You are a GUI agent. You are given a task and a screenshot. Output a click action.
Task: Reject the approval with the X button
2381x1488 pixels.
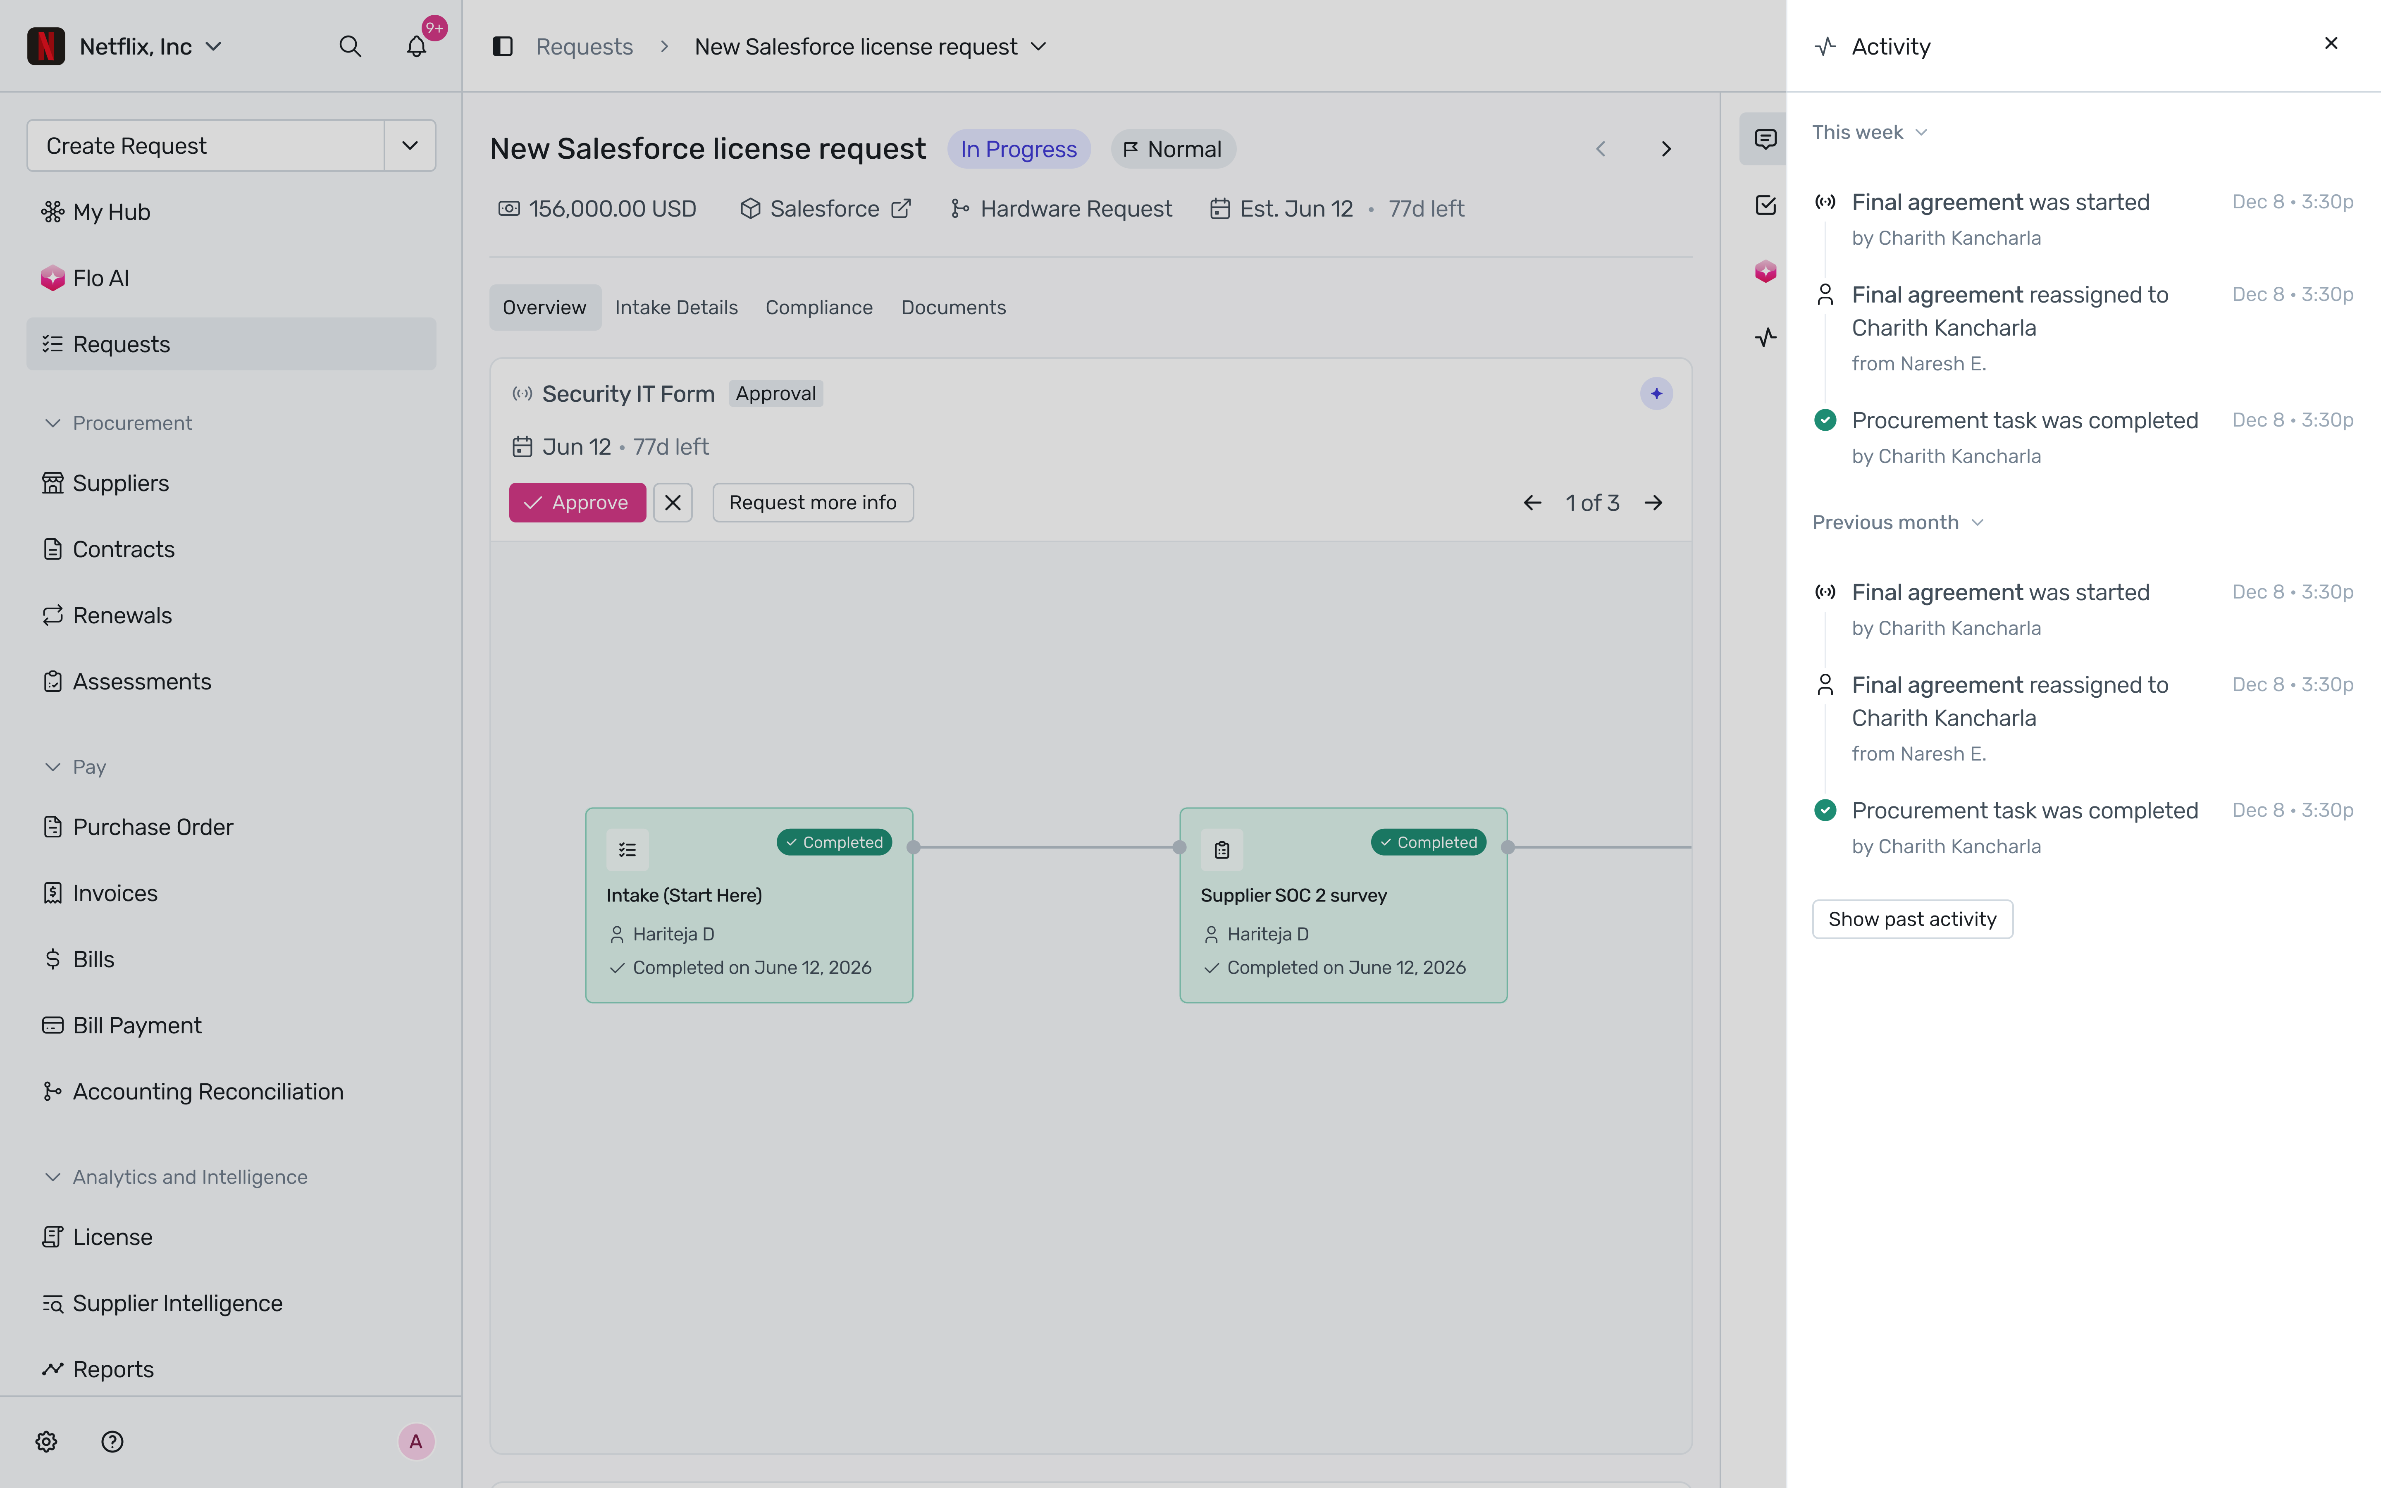pos(673,503)
